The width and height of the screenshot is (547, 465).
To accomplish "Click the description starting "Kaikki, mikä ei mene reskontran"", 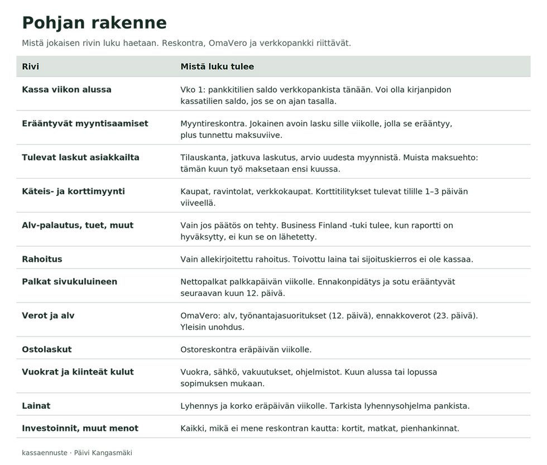I will point(320,428).
